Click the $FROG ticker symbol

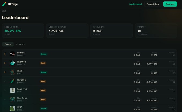pyautogui.click(x=20, y=101)
